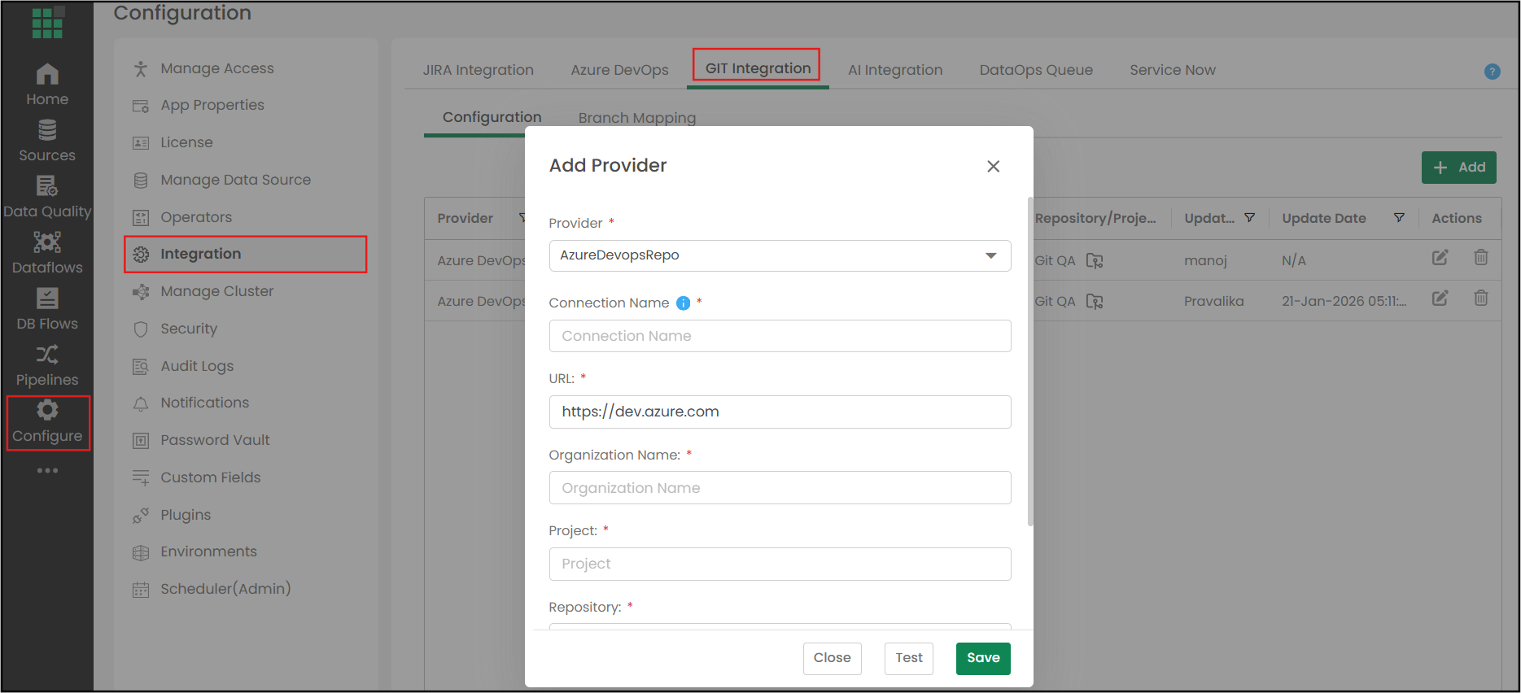The width and height of the screenshot is (1521, 693).
Task: Open the Configure gear section
Action: (x=47, y=422)
